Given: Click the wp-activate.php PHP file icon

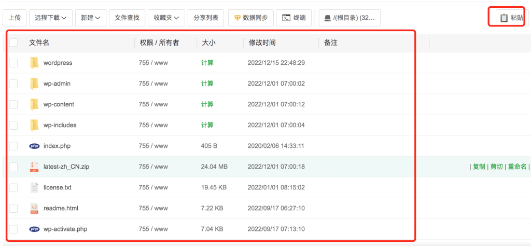Looking at the screenshot, I should [x=34, y=229].
